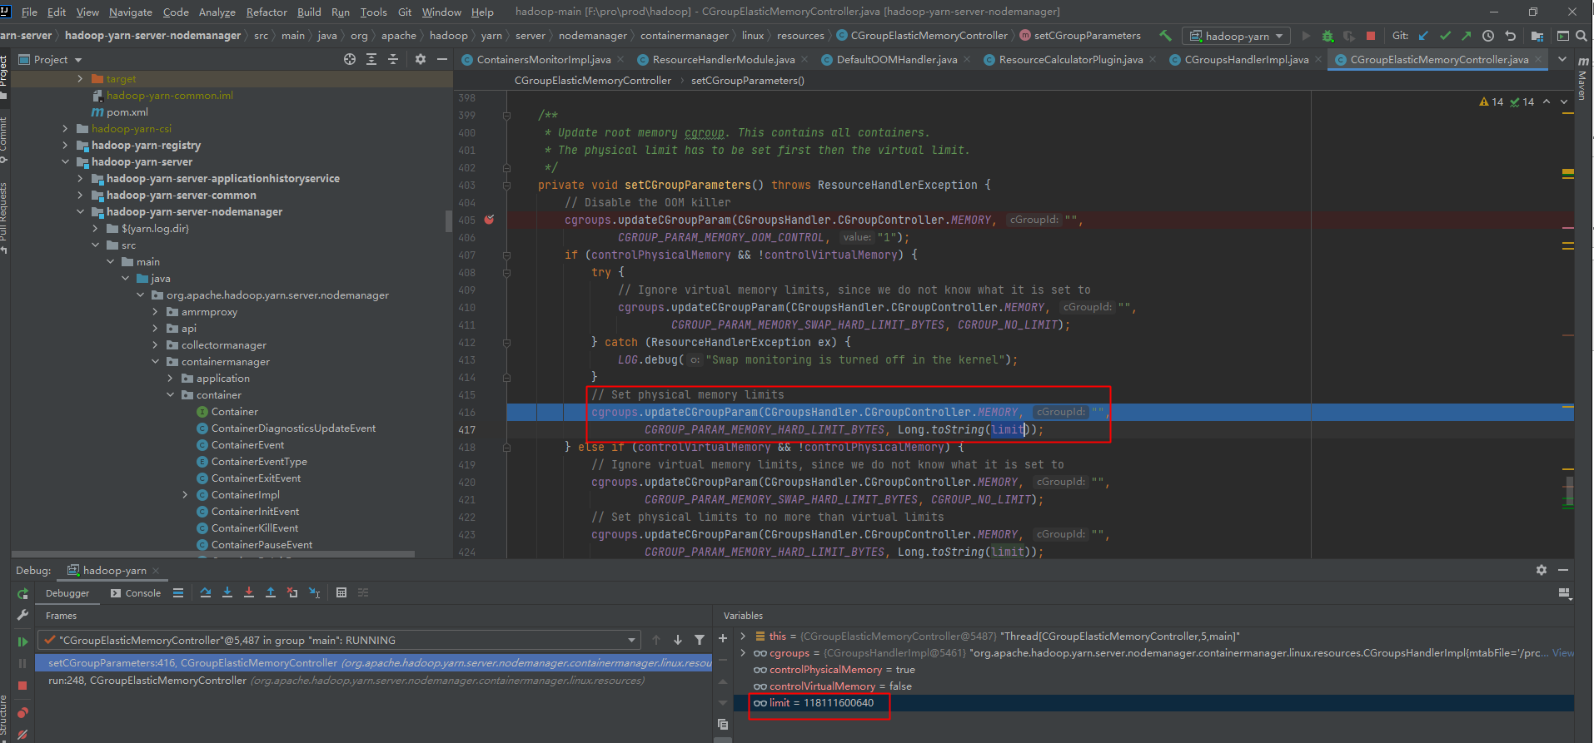This screenshot has width=1594, height=743.
Task: Select pom.xml in project tree
Action: pos(127,112)
